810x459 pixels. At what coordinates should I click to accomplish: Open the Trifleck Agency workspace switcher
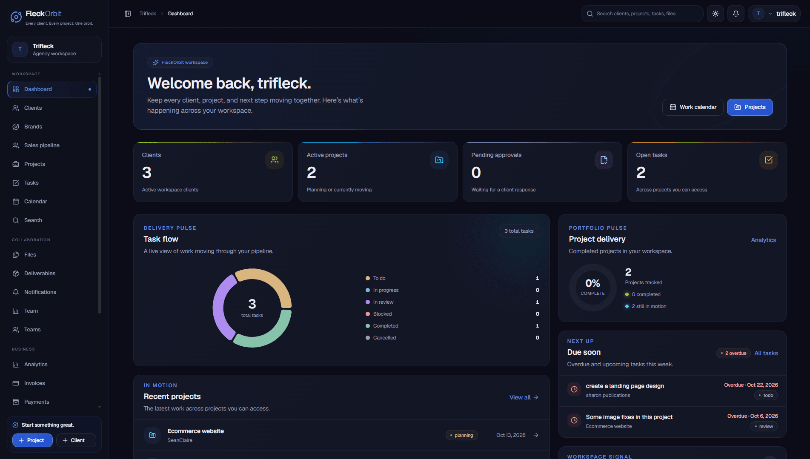click(54, 49)
